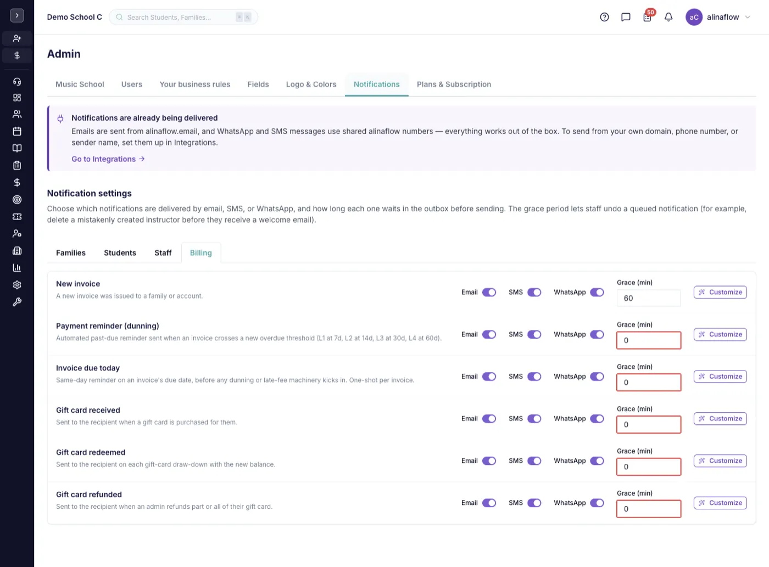Click Customize for Gift card redeemed

pos(720,461)
